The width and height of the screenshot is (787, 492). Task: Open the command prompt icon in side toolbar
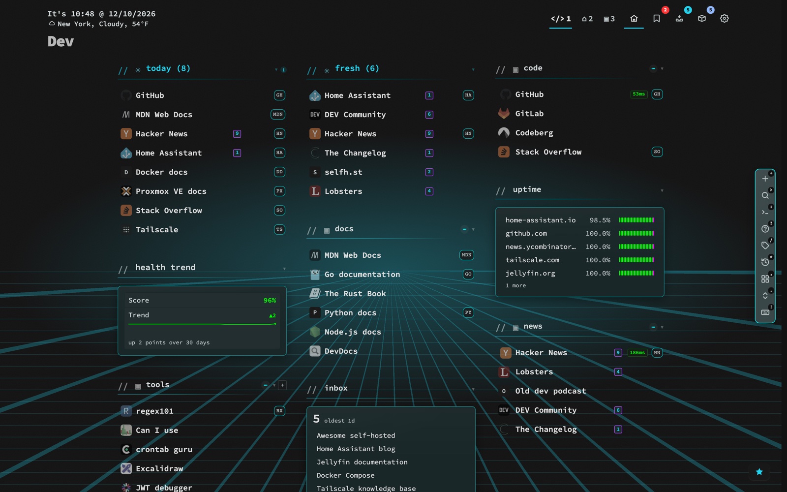point(765,212)
